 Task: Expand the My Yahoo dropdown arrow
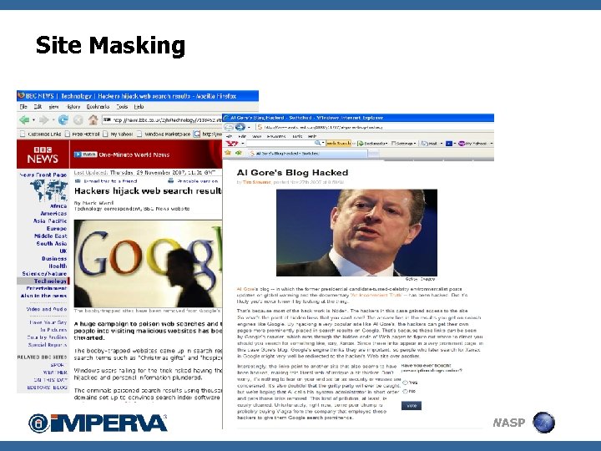[x=492, y=144]
